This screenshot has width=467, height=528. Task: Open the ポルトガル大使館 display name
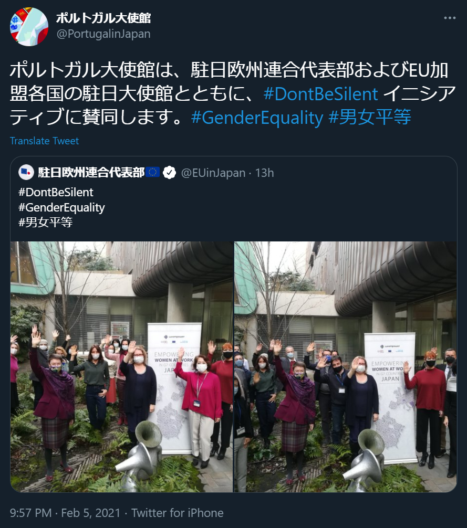[103, 18]
